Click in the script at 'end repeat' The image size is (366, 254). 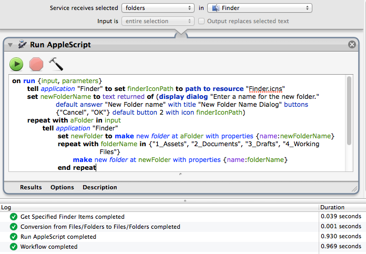tap(77, 168)
